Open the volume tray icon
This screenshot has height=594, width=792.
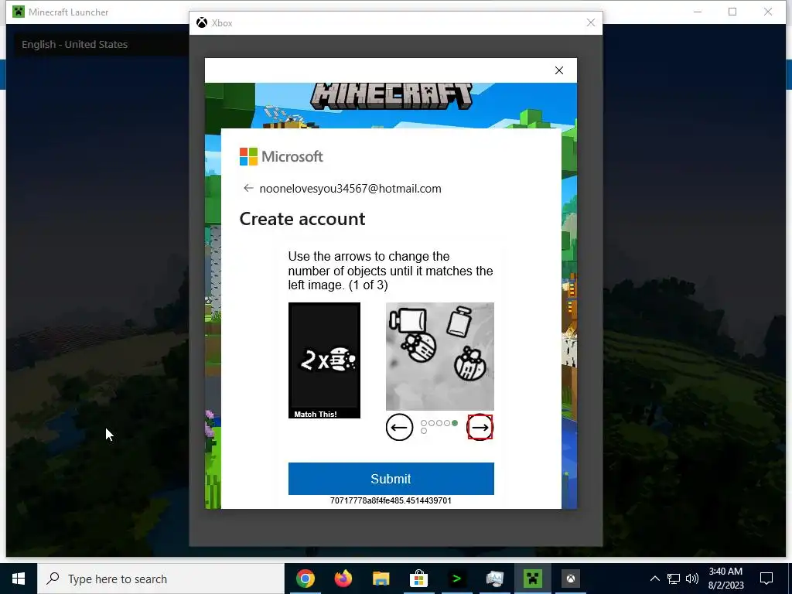pos(692,579)
